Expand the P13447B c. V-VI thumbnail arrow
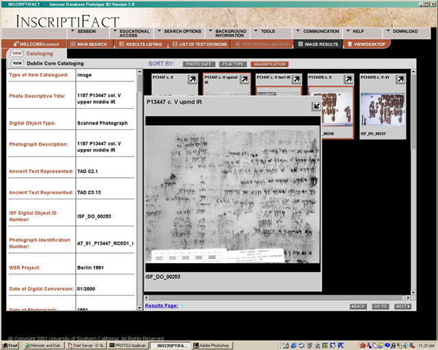Viewport: 438px width, 350px height. pos(400,79)
